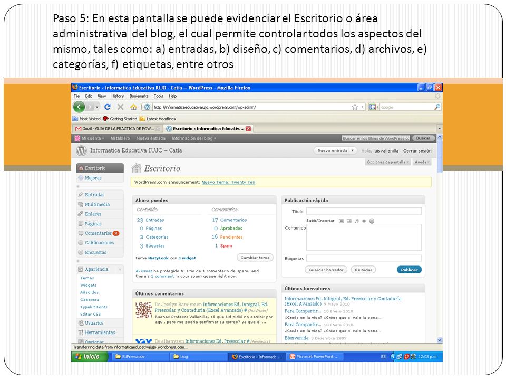The width and height of the screenshot is (506, 380).
Task: Open the Google search engine selector
Action: [374, 107]
